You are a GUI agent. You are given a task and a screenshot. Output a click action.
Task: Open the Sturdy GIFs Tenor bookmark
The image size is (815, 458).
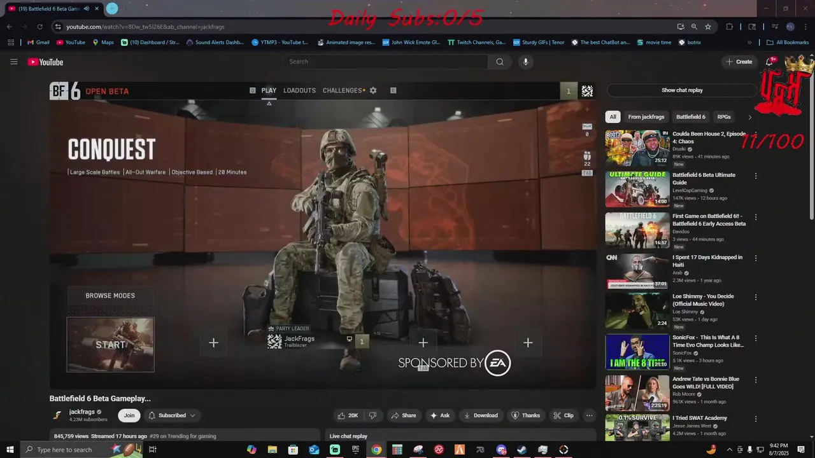(538, 43)
